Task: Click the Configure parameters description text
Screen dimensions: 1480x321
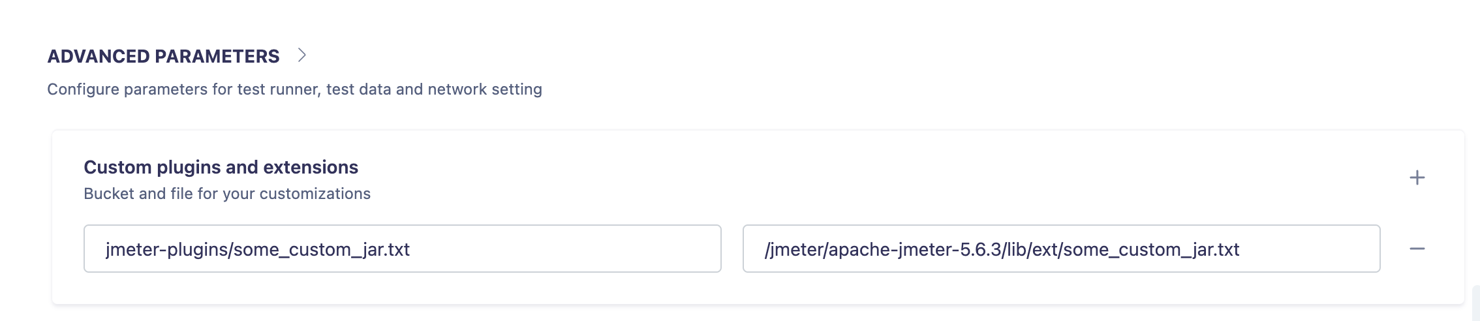Action: pyautogui.click(x=294, y=89)
